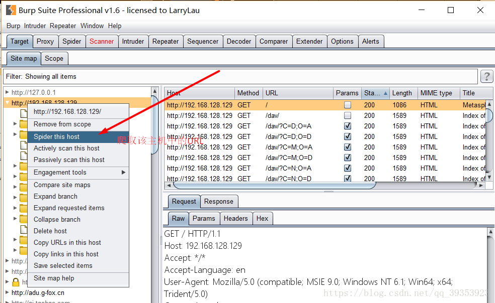Select the Target tab
Image resolution: width=495 pixels, height=303 pixels.
click(20, 41)
